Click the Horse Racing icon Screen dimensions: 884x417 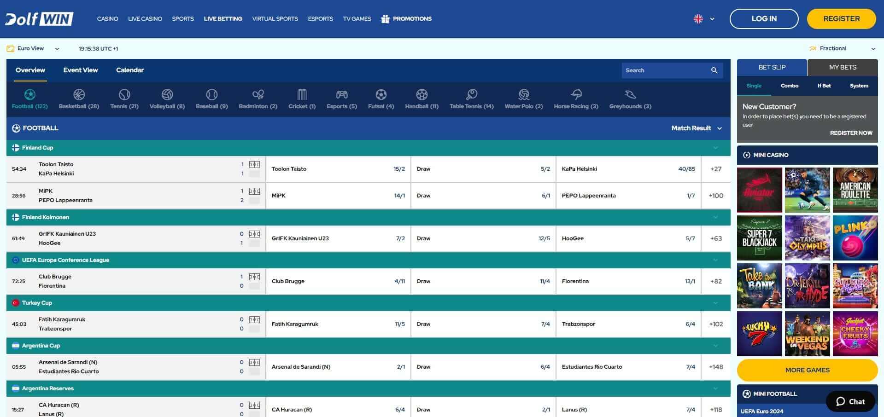pos(576,94)
